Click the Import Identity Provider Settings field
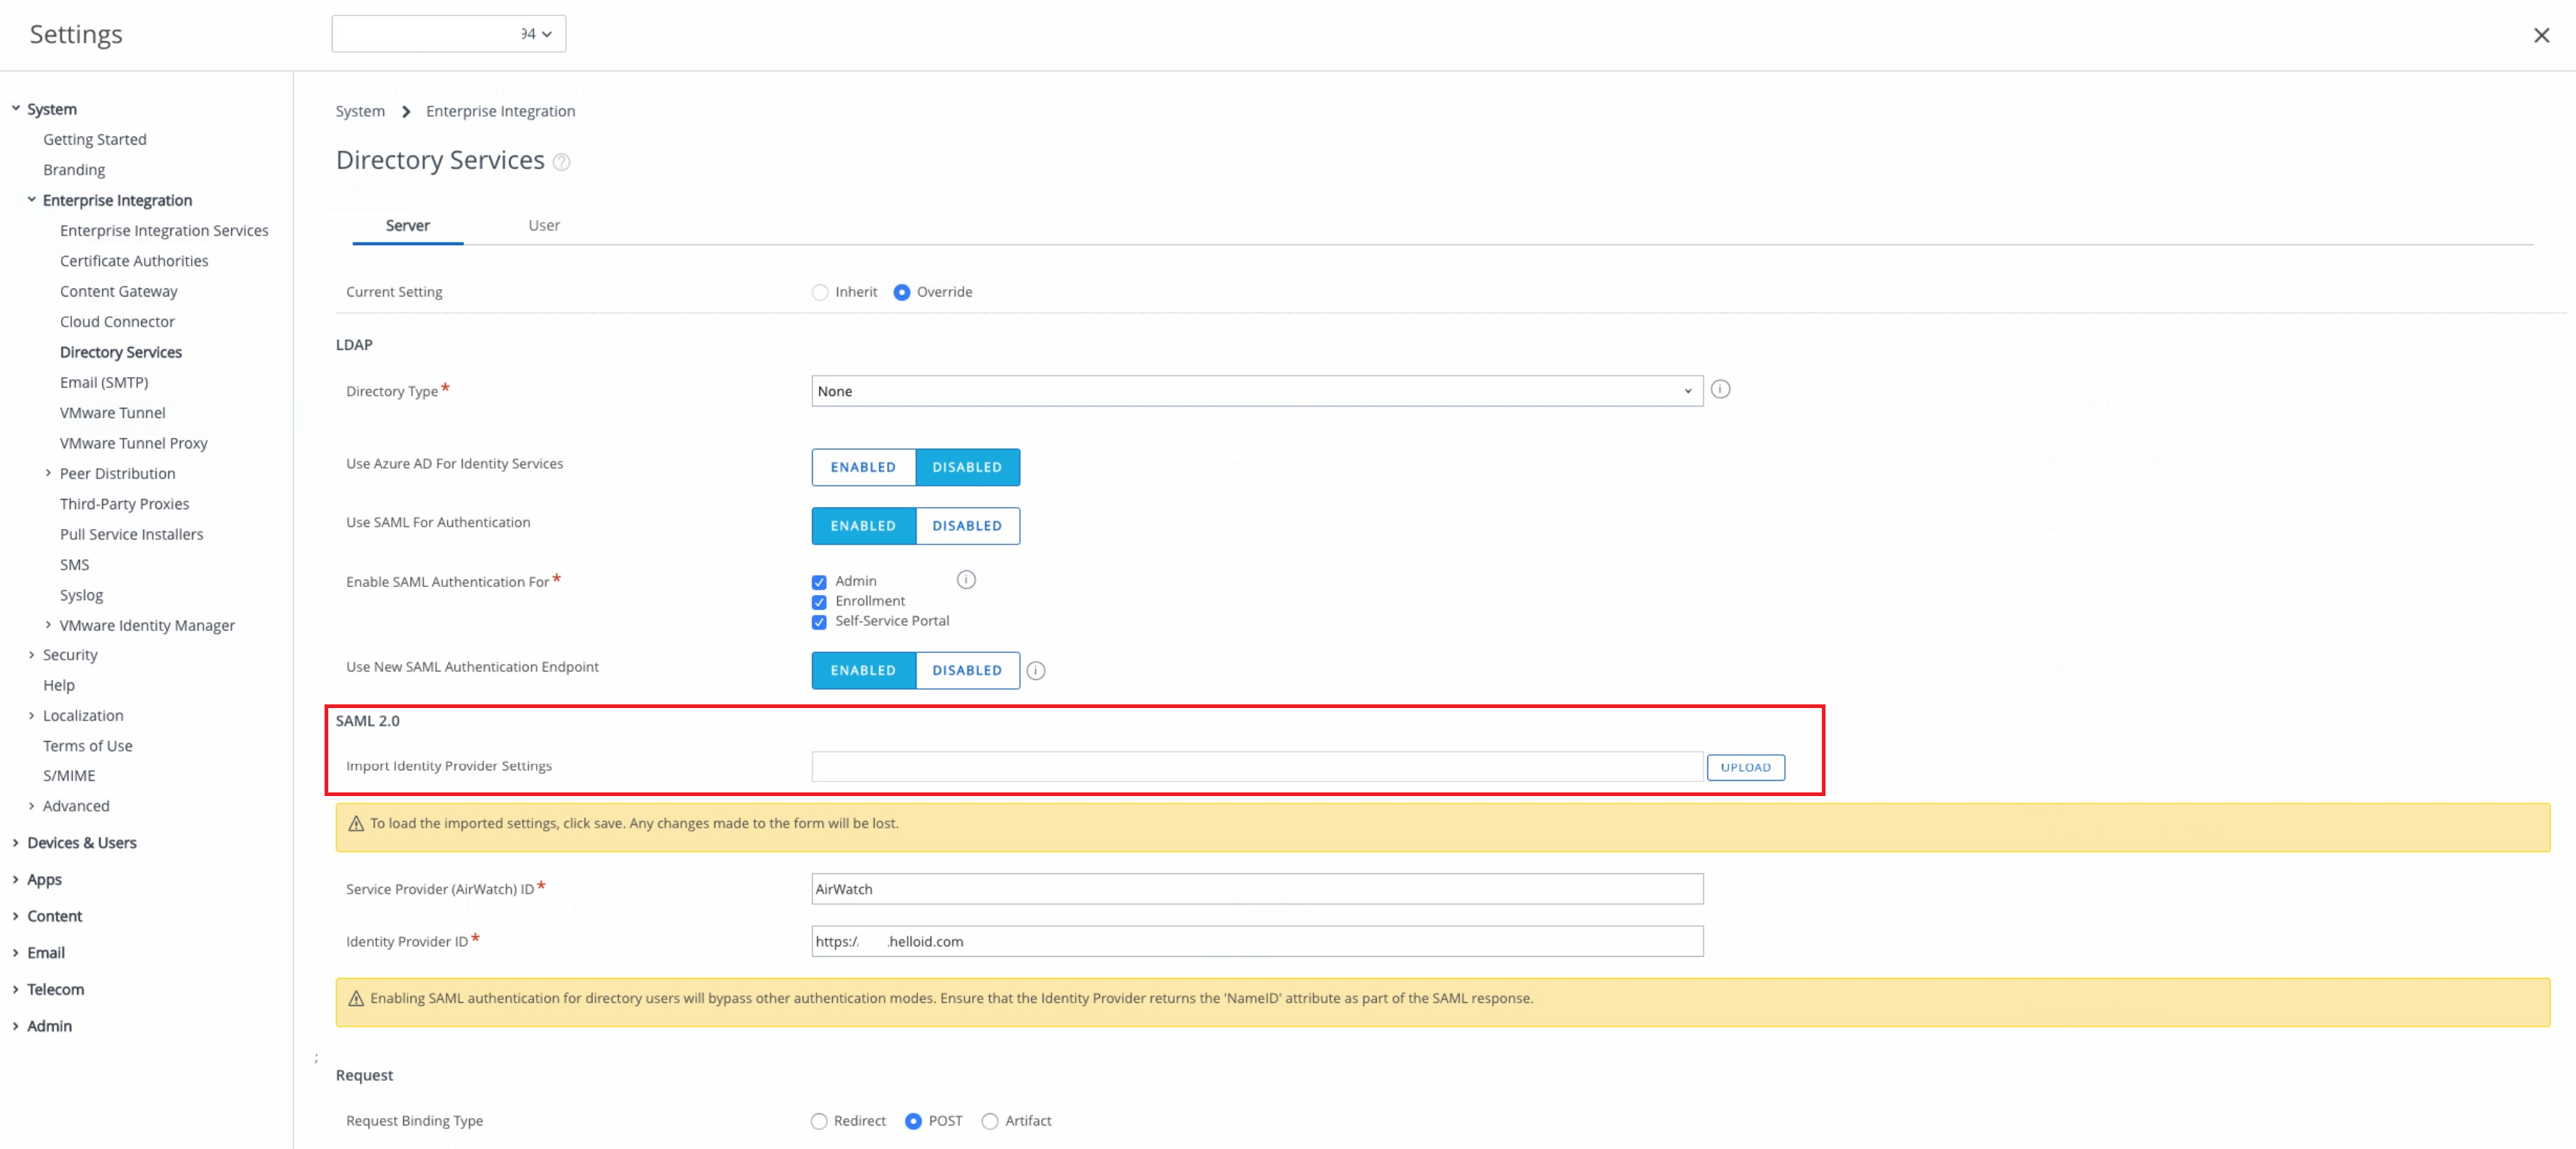Screen dimensions: 2576x1149 pos(1257,767)
